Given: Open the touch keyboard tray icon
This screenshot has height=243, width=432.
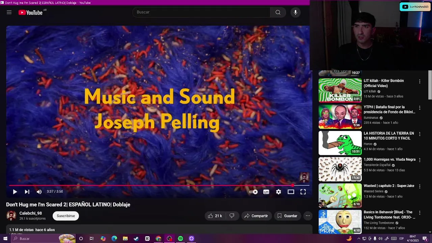Looking at the screenshot, I should click(x=394, y=239).
